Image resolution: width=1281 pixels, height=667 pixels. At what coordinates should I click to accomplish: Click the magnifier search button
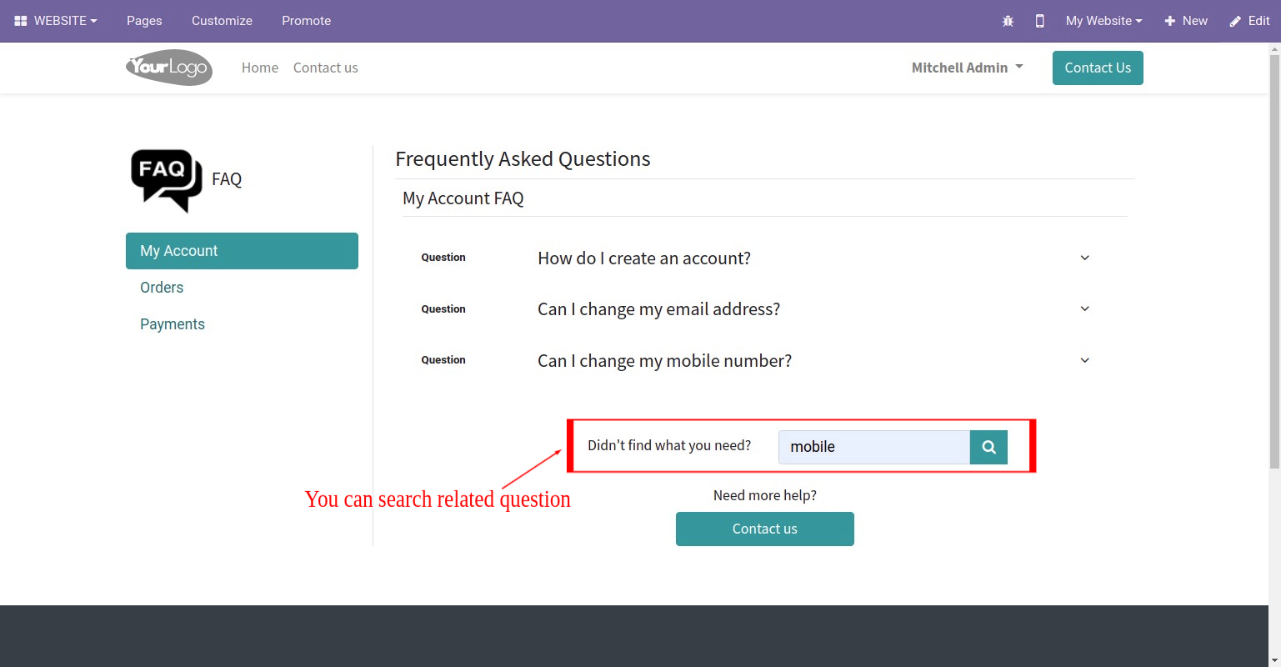click(988, 447)
